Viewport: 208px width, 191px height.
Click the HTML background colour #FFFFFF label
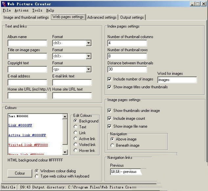coord(35,160)
